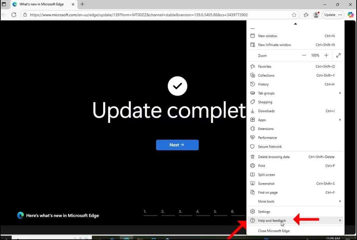
Task: Open Extensions from the menu
Action: click(x=295, y=129)
